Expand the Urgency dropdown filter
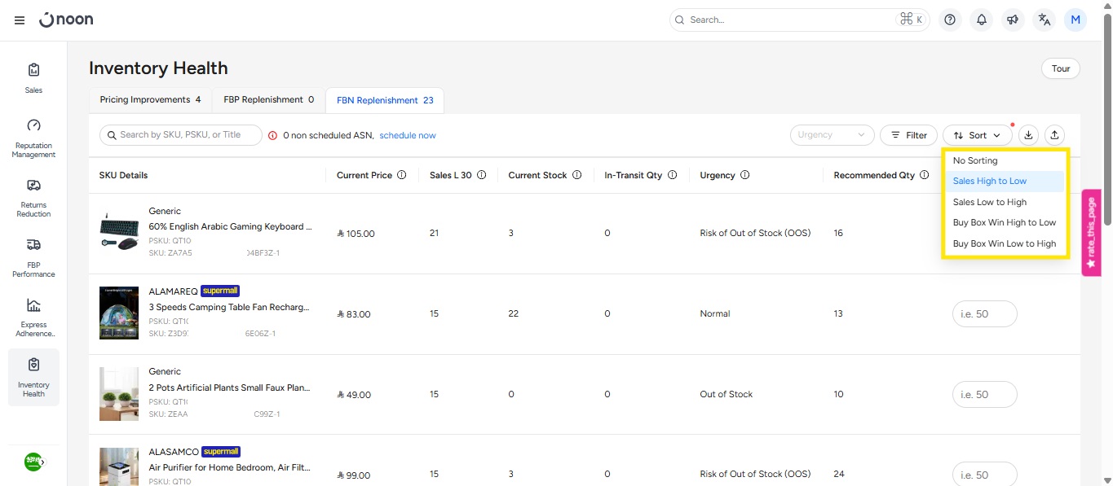The height and width of the screenshot is (486, 1113). click(832, 135)
